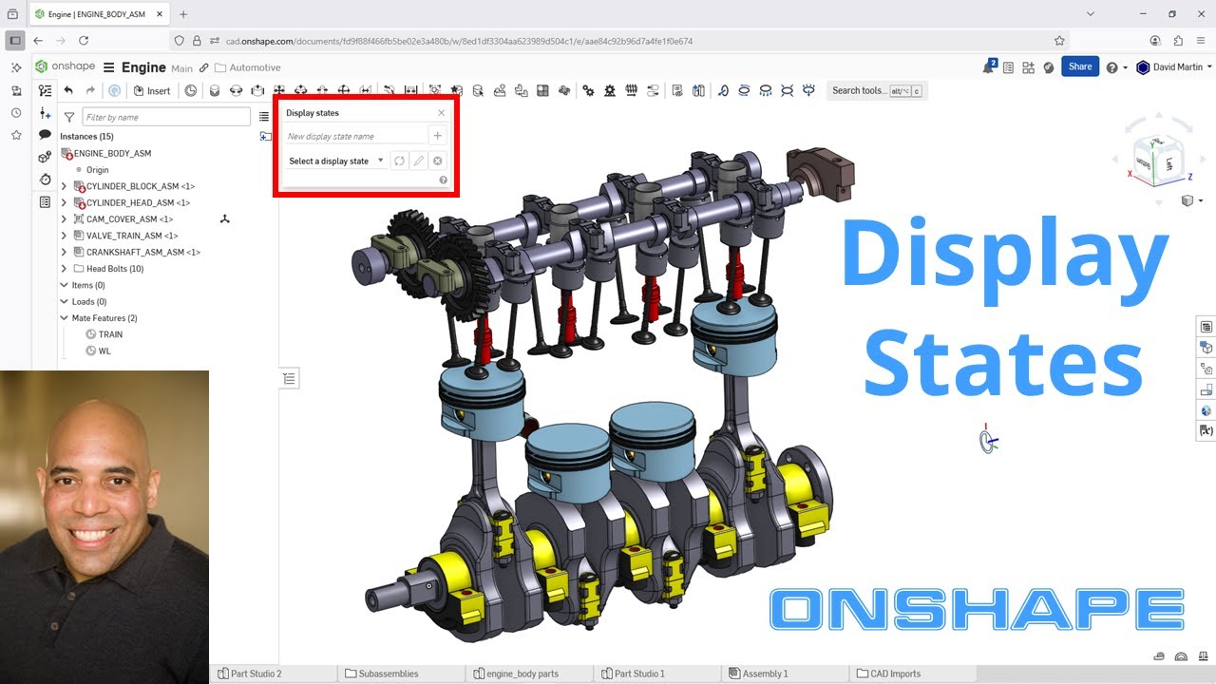Switch to the engine_body parts tab

[x=514, y=674]
